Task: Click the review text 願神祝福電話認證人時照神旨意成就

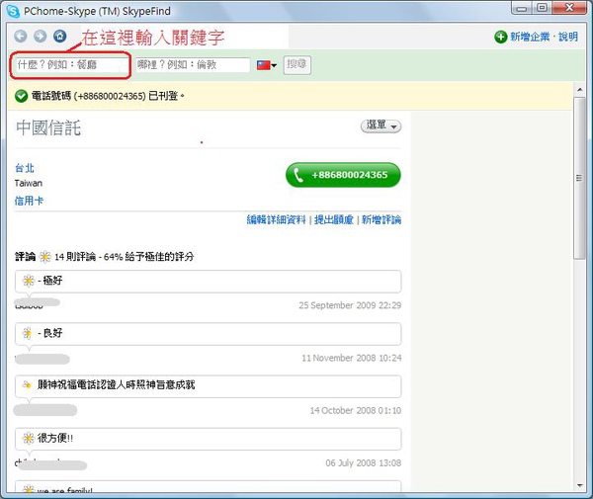Action: coord(116,385)
